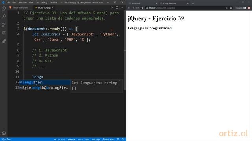
Task: Close the jQuery - Ejercicio browser tab
Action: [x=188, y=4]
